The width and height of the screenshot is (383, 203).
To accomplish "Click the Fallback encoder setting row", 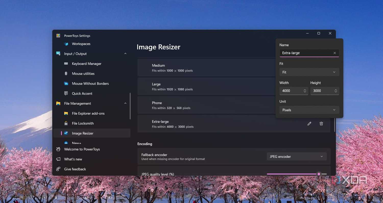I will coord(234,157).
